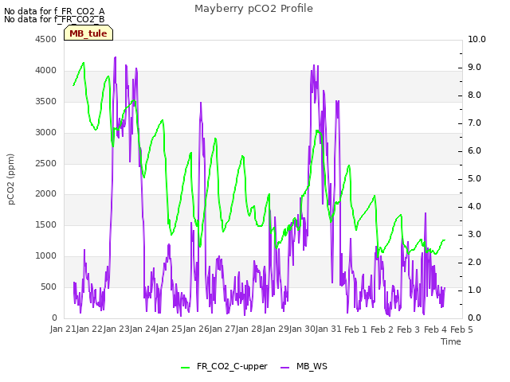Click the green legend line swatch
Image resolution: width=510 pixels, height=382 pixels.
tap(185, 368)
